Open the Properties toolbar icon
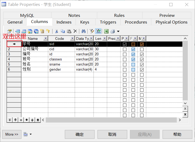The height and width of the screenshot is (142, 195). [9, 31]
